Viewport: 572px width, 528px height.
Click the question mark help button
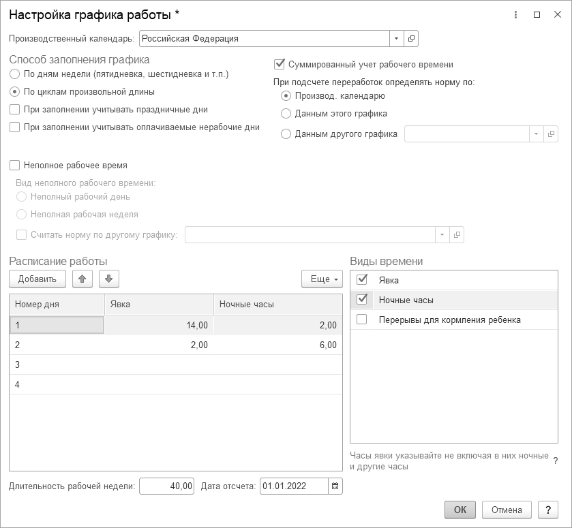tap(547, 510)
